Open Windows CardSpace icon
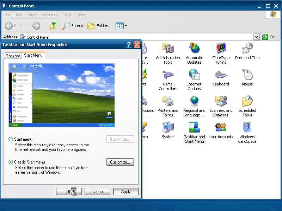The width and height of the screenshot is (282, 211). point(247,133)
